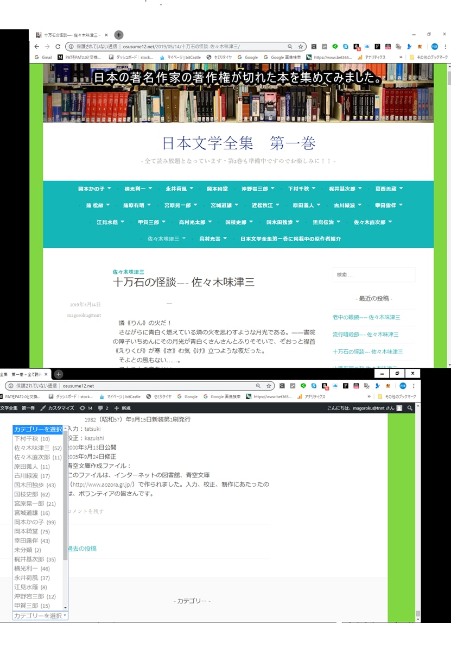Open new tab in the bottom browser window
The width and height of the screenshot is (451, 654).
(59, 374)
